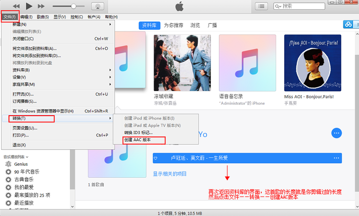Image resolution: width=359 pixels, height=216 pixels.
Task: Open the 帮助(H) menu
Action: (x=111, y=17)
